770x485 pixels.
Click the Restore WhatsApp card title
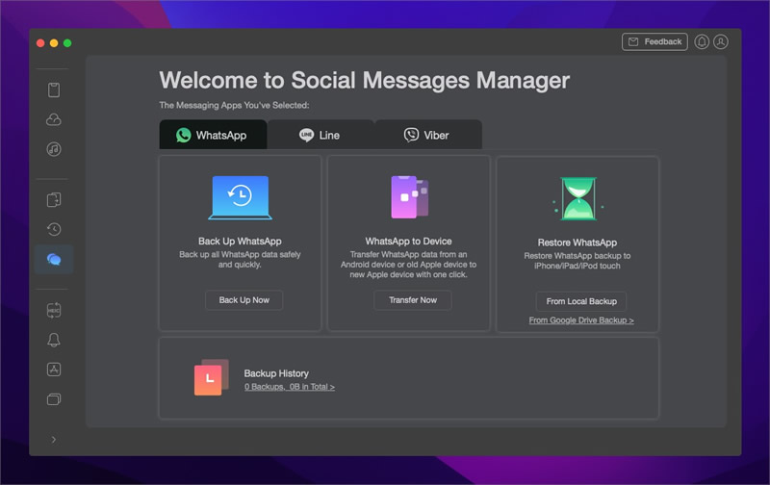[577, 242]
